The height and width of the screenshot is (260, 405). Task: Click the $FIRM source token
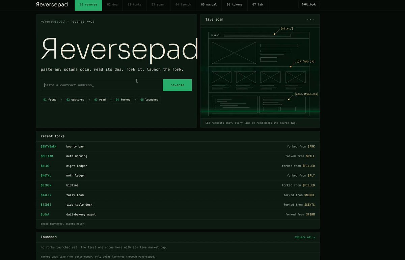pyautogui.click(x=310, y=214)
